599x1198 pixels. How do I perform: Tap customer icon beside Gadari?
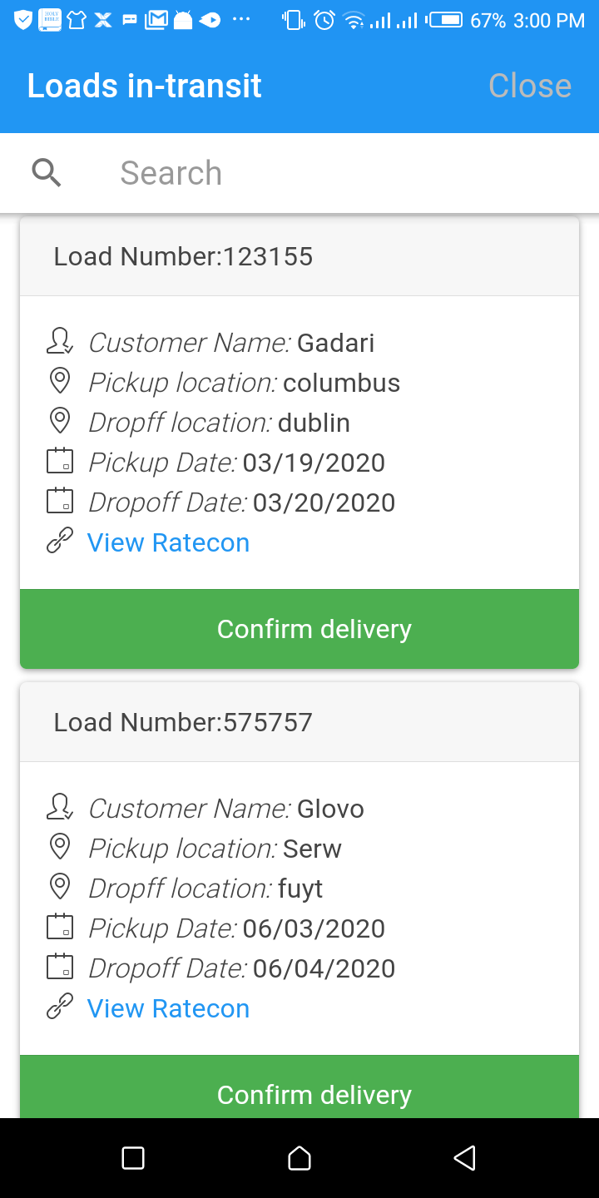[60, 342]
